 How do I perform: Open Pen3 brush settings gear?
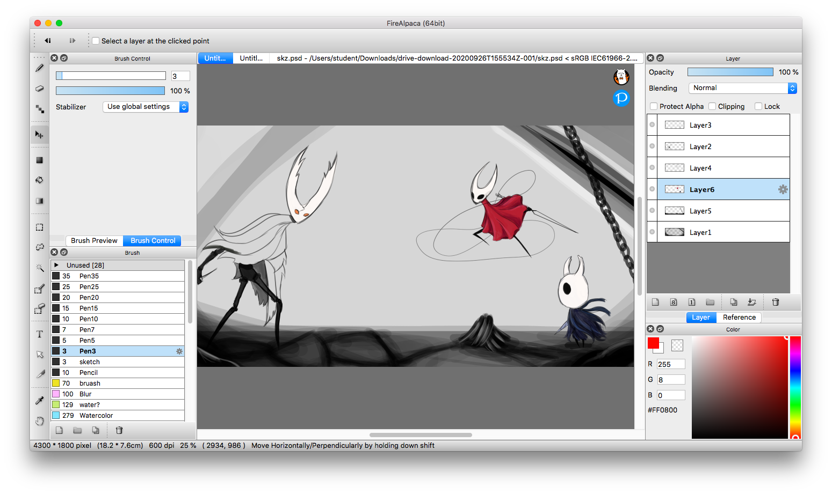(179, 351)
